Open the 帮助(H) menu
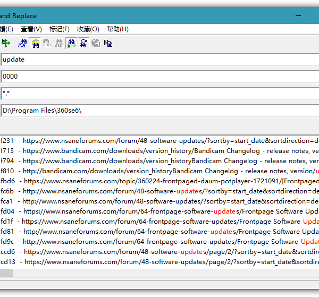This screenshot has height=297, width=319. pos(117,29)
